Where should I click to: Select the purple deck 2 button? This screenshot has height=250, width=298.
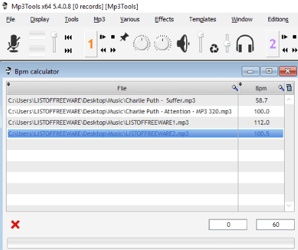tap(273, 44)
